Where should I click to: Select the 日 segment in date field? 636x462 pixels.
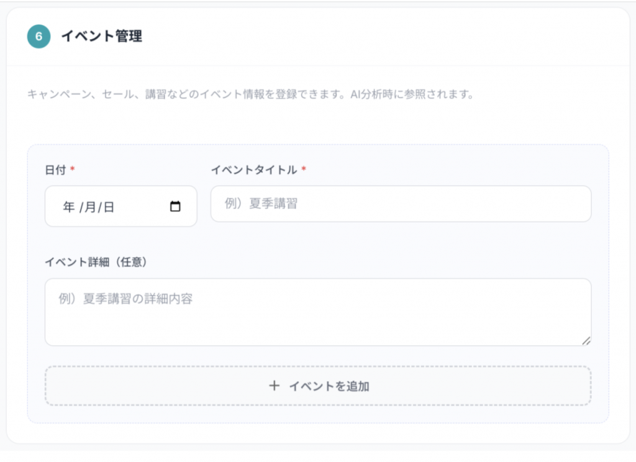coord(109,207)
